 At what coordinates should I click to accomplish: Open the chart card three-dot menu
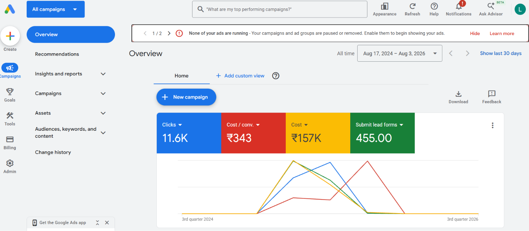pyautogui.click(x=493, y=125)
